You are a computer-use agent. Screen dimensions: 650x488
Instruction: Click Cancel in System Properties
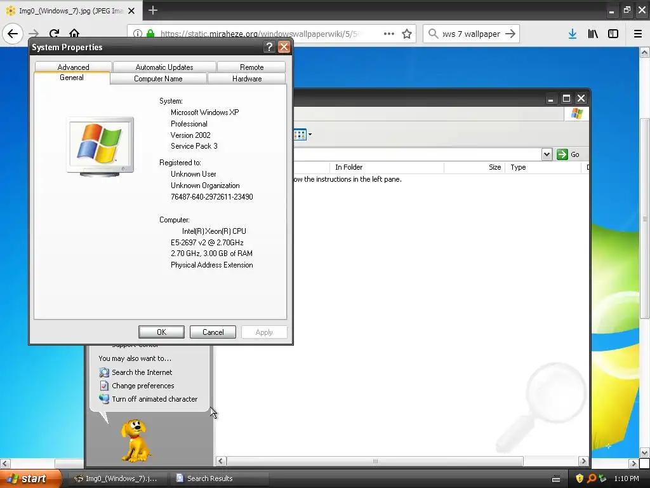tap(213, 332)
